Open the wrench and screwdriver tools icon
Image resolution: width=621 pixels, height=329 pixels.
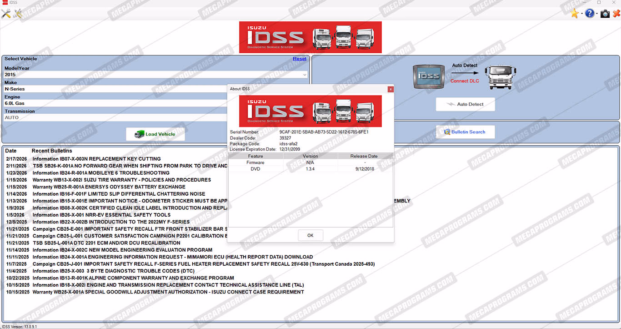click(x=6, y=14)
